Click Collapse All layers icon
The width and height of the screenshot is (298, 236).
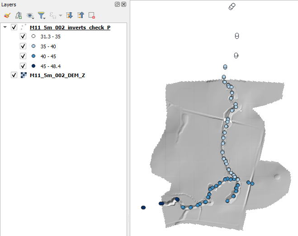(80, 15)
